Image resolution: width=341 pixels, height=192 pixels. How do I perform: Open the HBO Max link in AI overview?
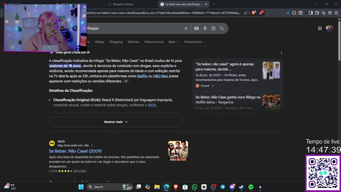click(161, 76)
